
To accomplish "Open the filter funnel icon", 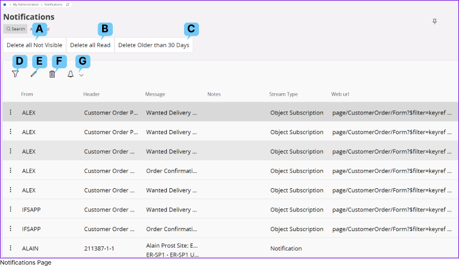I will [15, 74].
